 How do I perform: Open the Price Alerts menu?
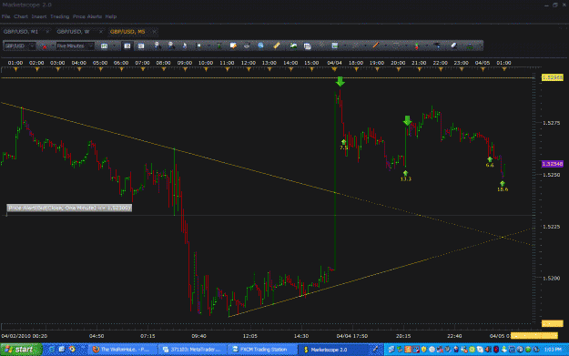(87, 16)
